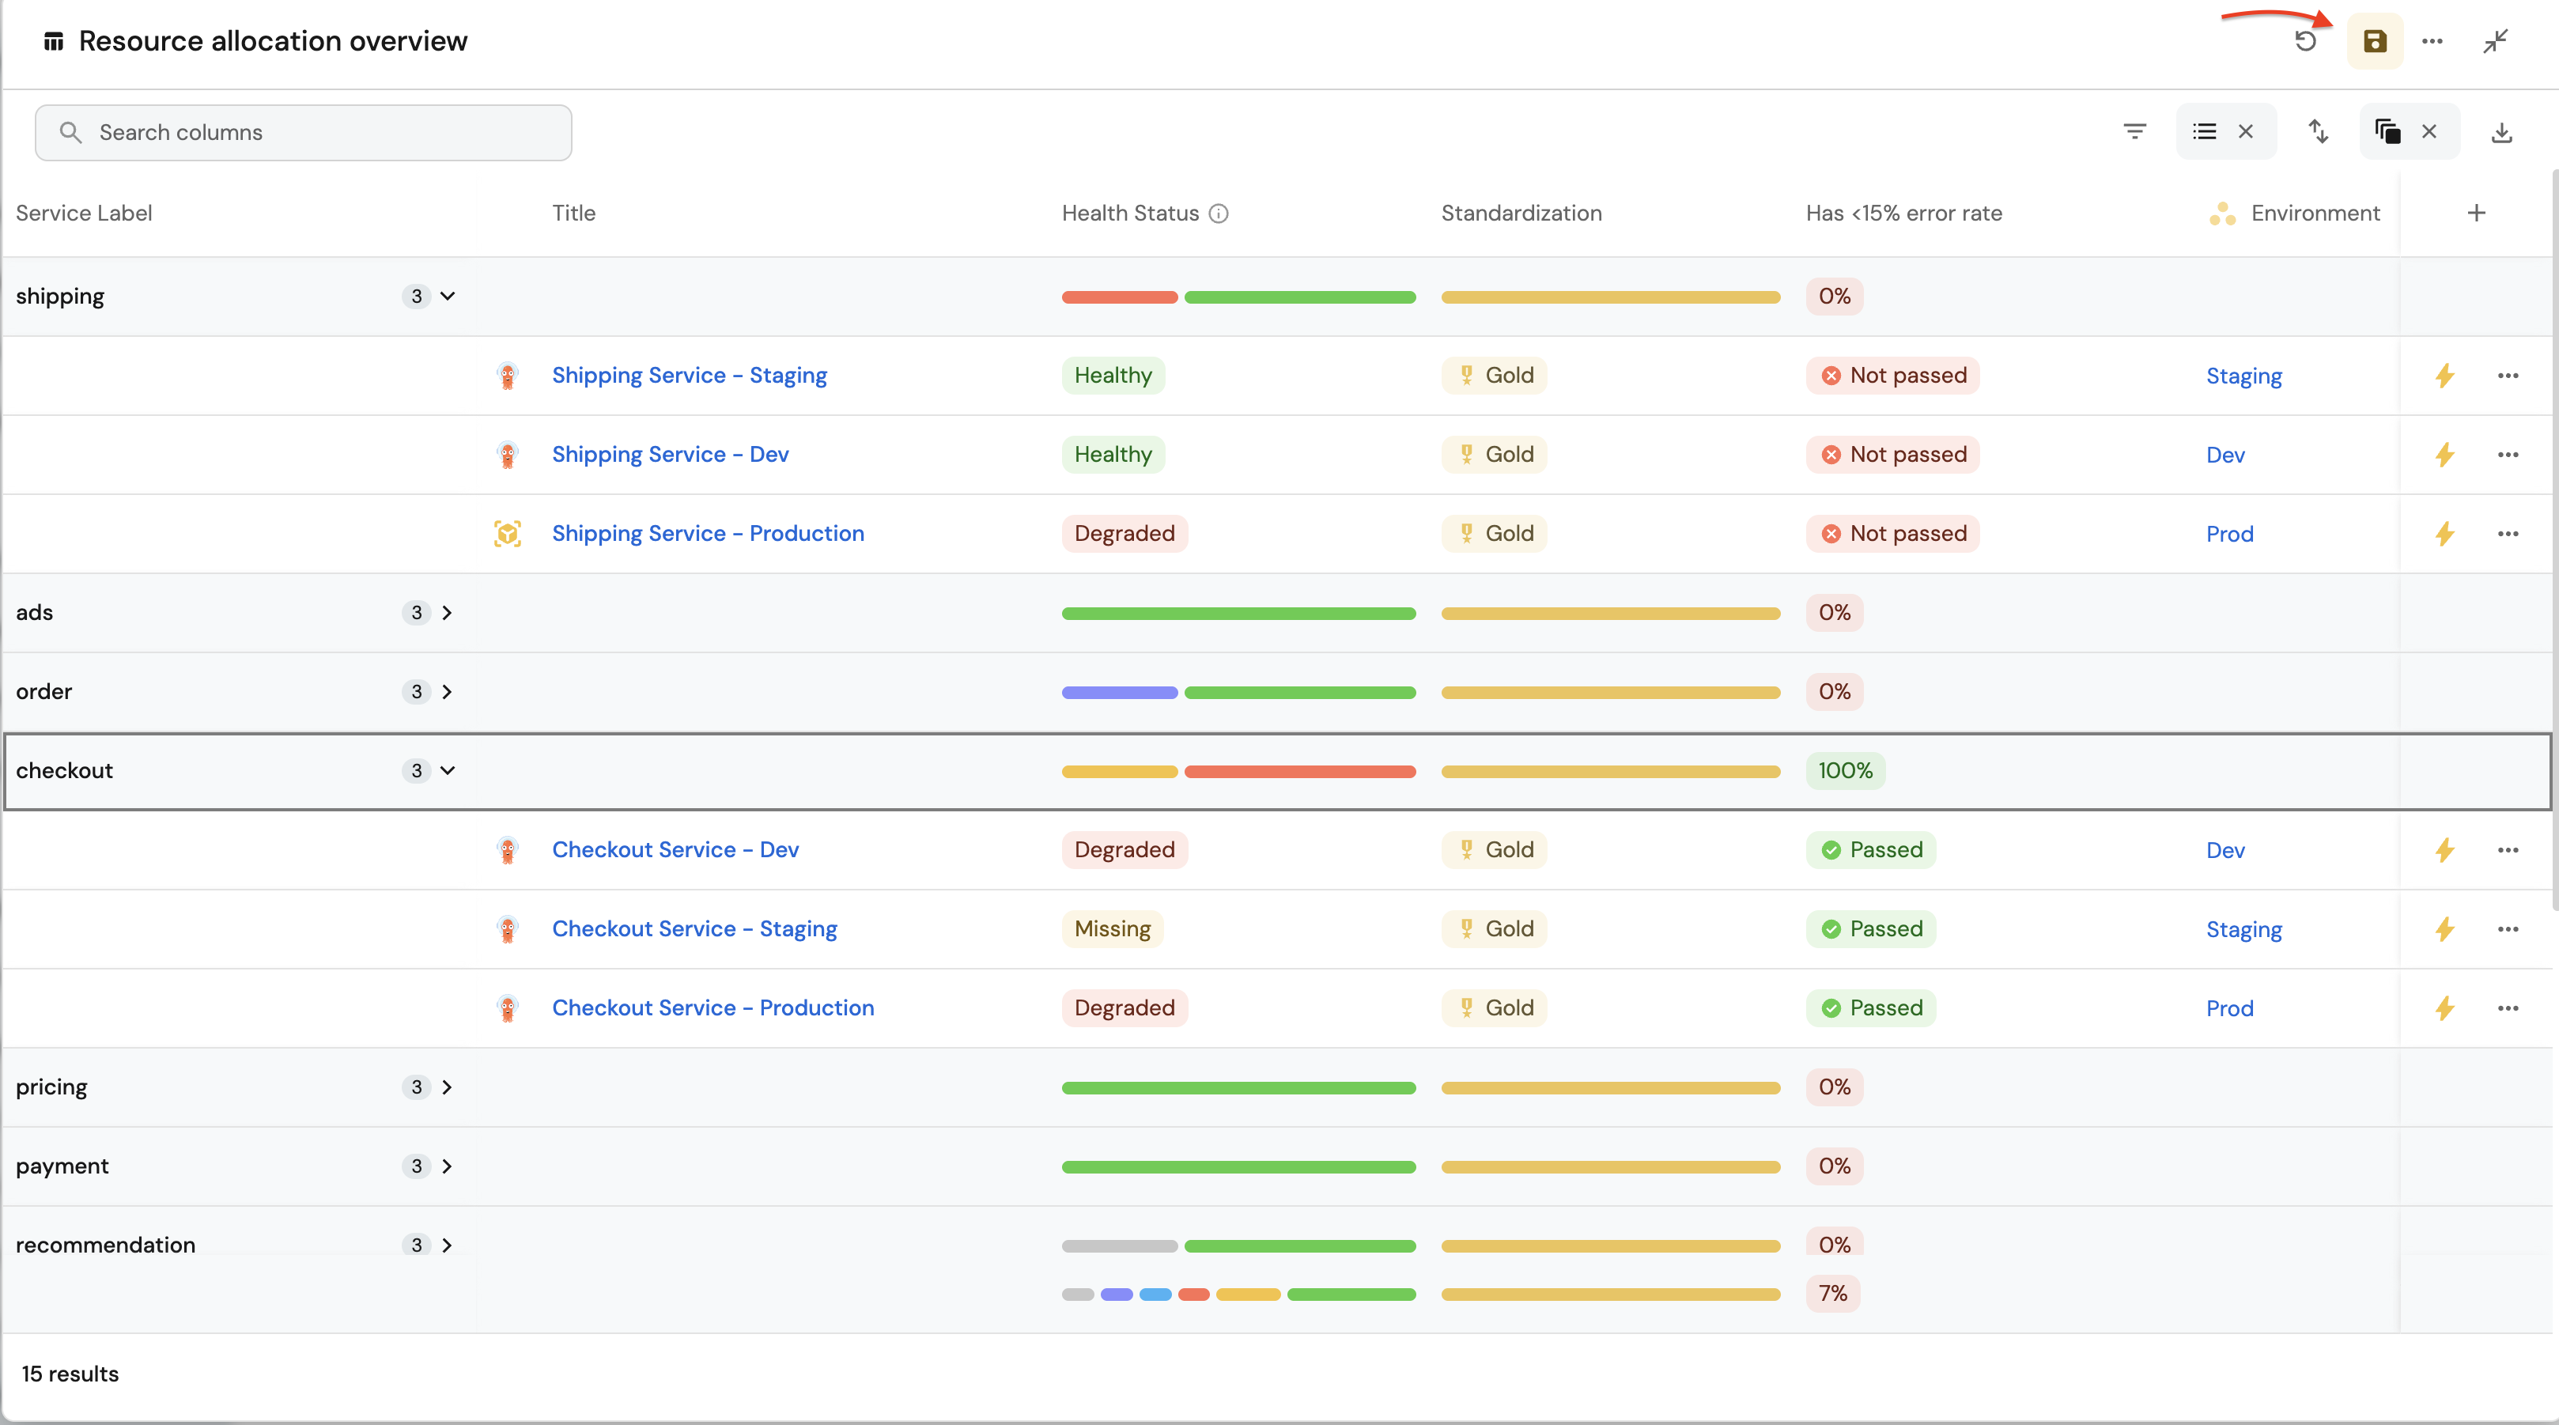Add a column with the plus icon

click(x=2475, y=213)
